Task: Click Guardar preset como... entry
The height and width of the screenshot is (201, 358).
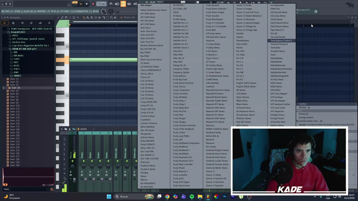Action: point(310,121)
